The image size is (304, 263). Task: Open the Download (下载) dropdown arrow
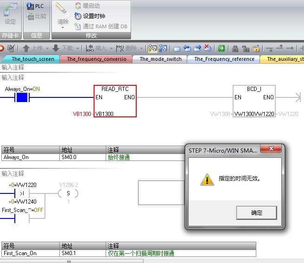pos(77,48)
